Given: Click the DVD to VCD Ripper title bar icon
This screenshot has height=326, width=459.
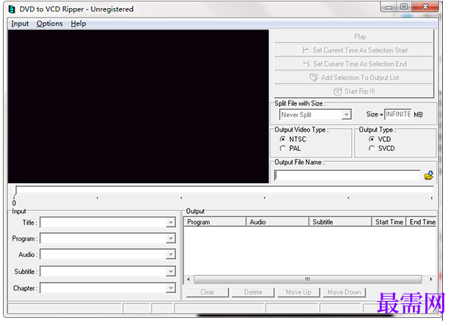Looking at the screenshot, I should [x=12, y=10].
